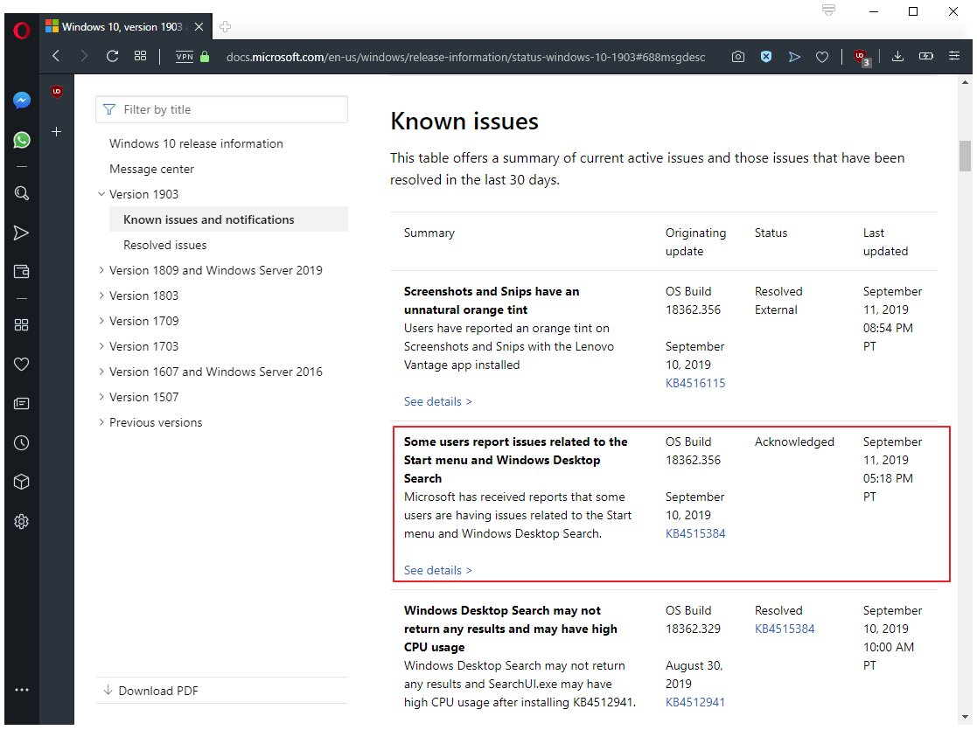Open the history panel via the clock icon
This screenshot has width=977, height=730.
[21, 442]
